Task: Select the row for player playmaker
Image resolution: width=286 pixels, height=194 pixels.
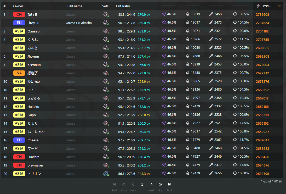Action: coord(35,165)
